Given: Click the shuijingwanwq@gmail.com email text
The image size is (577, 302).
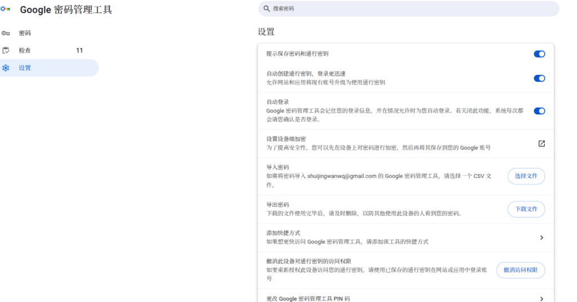Looking at the screenshot, I should [x=342, y=176].
